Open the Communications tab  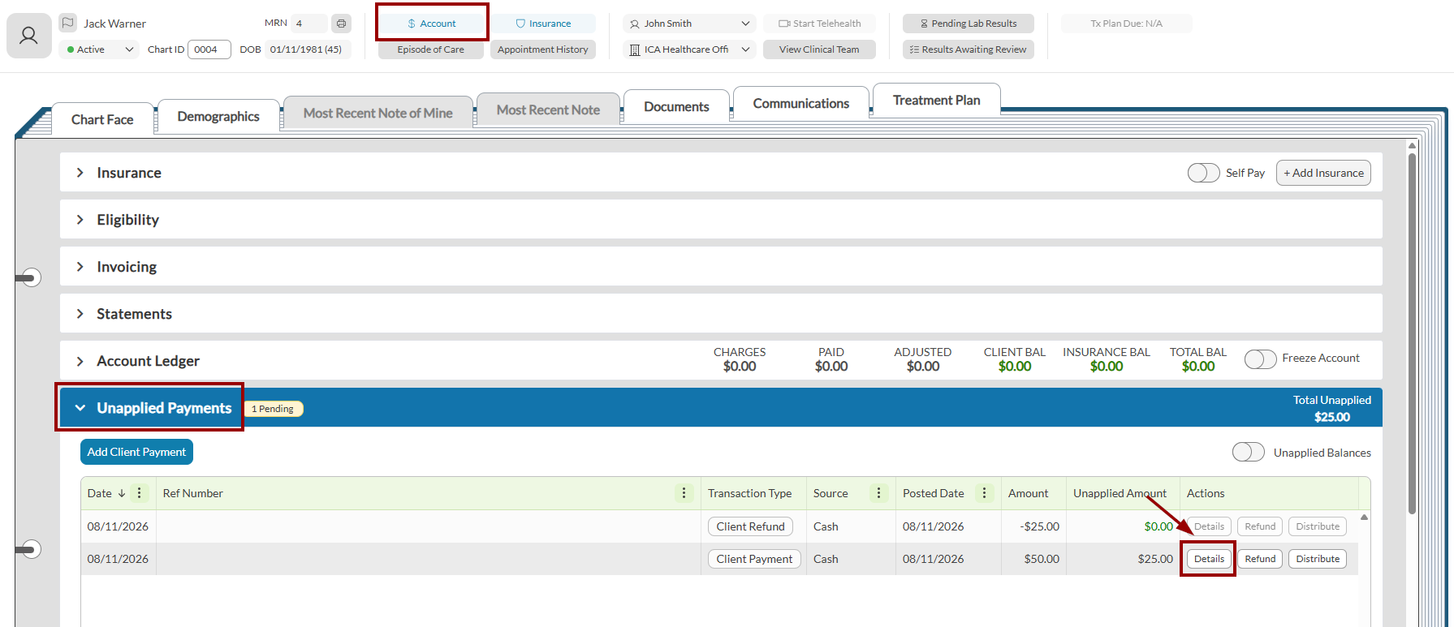(x=800, y=103)
